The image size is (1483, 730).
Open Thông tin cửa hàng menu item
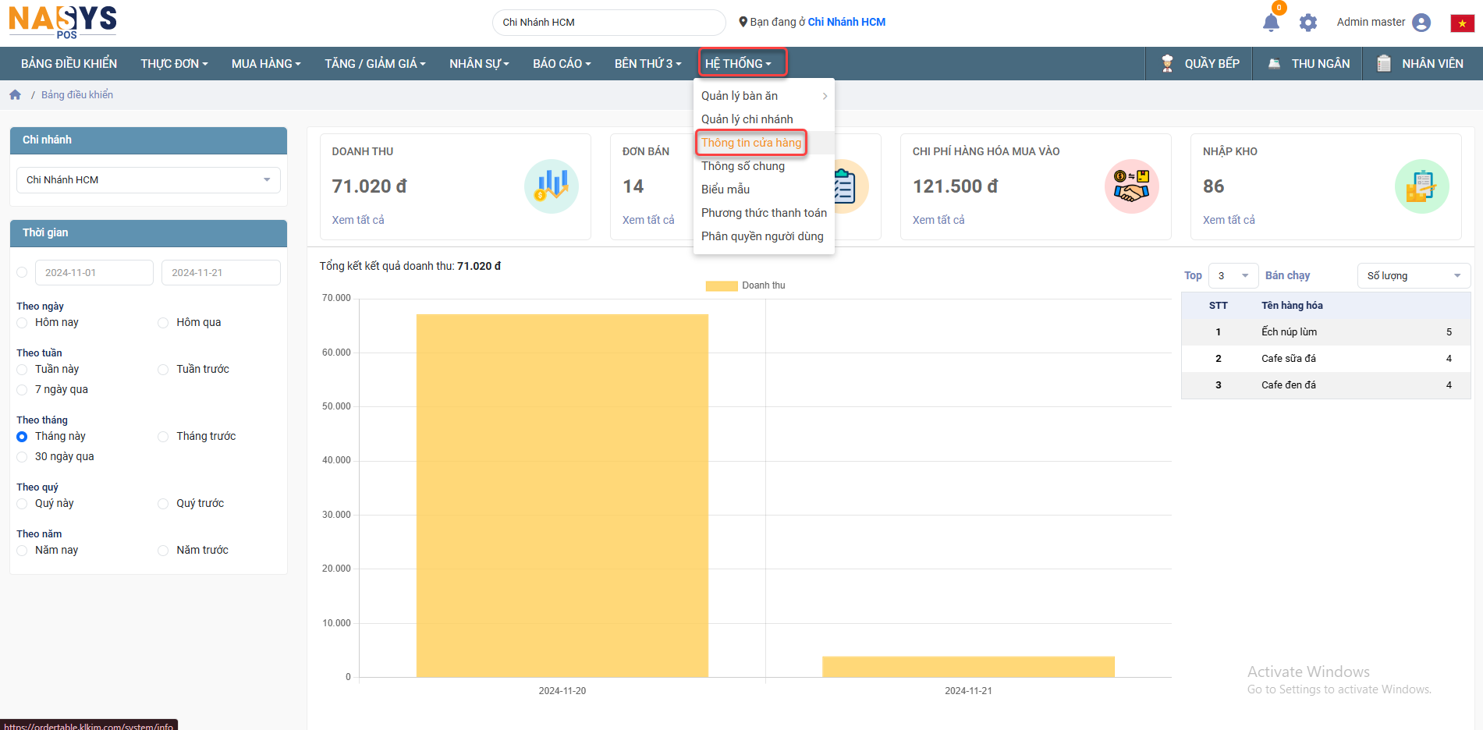(x=764, y=143)
